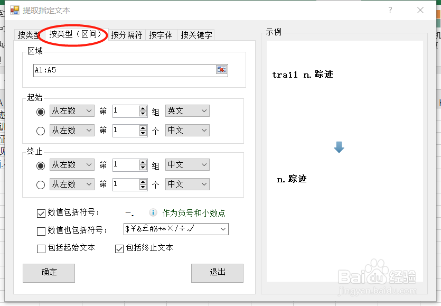441x306 pixels.
Task: Open the 从左数 dropdown in 终止 组 row
Action: pyautogui.click(x=72, y=165)
